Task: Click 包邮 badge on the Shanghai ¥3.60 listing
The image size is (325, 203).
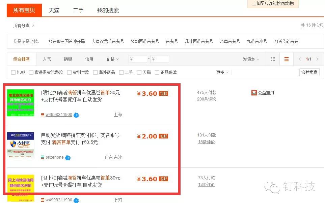Action: pyautogui.click(x=163, y=178)
